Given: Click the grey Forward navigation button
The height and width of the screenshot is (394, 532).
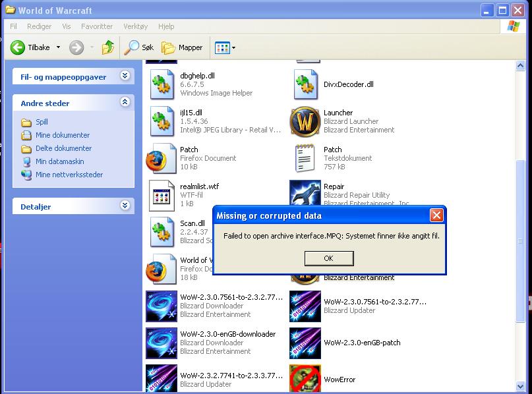Looking at the screenshot, I should 76,47.
